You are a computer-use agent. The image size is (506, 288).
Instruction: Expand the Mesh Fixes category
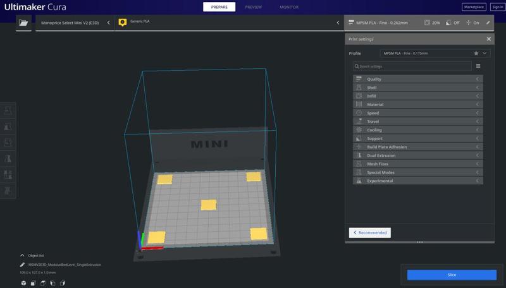(418, 164)
